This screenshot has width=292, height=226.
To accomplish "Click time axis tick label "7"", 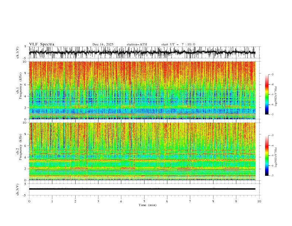I will (x=190, y=201).
